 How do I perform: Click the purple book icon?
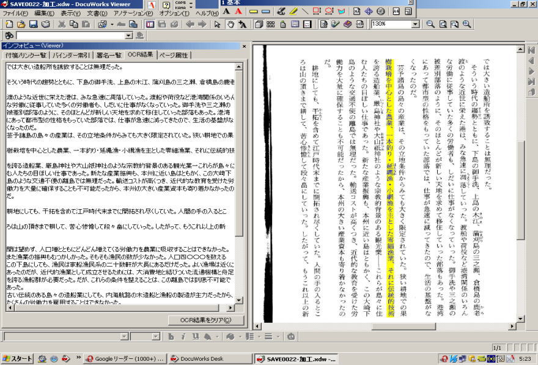pyautogui.click(x=348, y=24)
